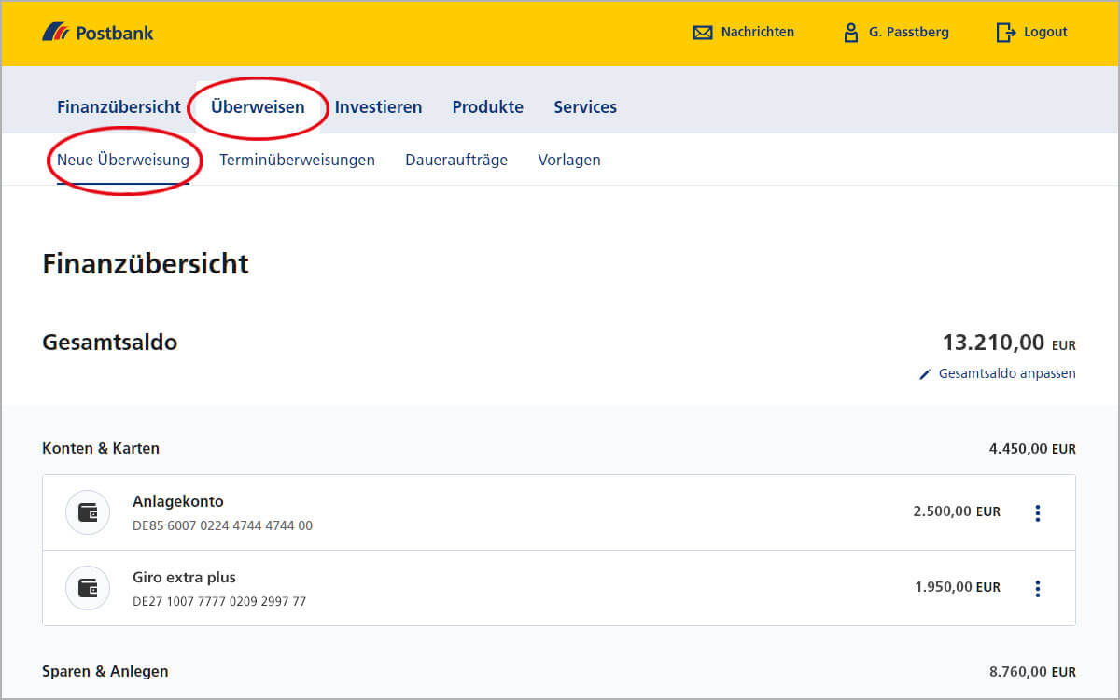The height and width of the screenshot is (700, 1120).
Task: Click the Finanzübersicht page heading
Action: (146, 264)
